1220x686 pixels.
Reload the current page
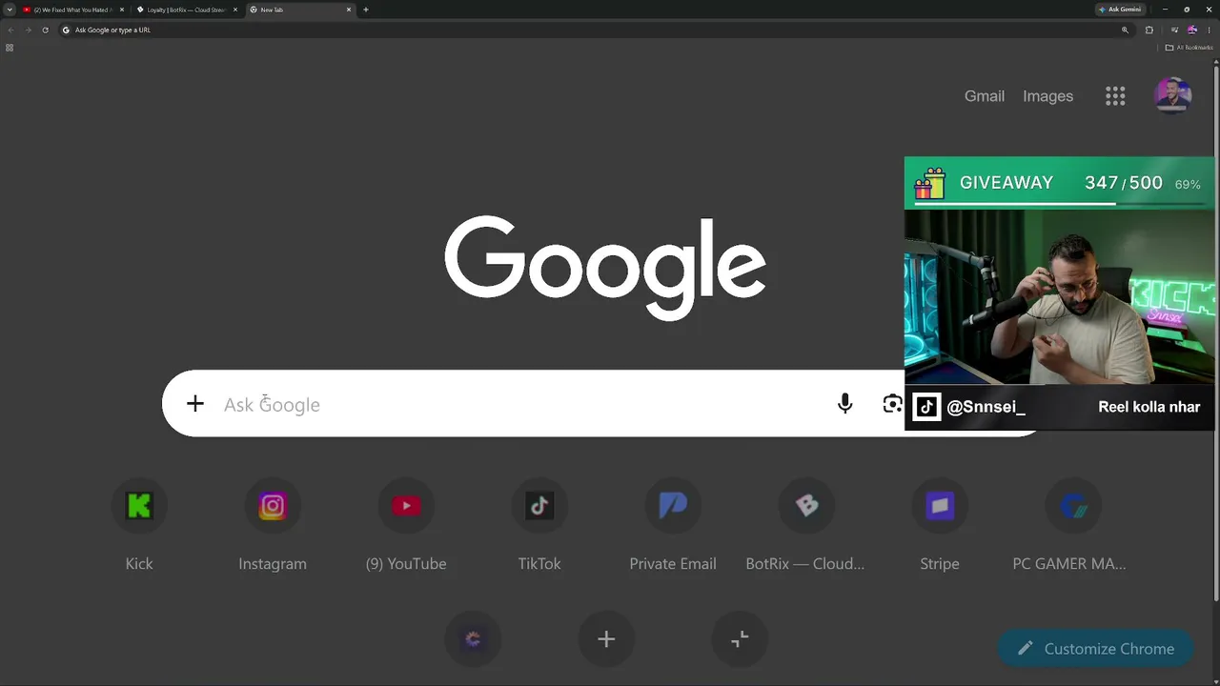point(45,30)
